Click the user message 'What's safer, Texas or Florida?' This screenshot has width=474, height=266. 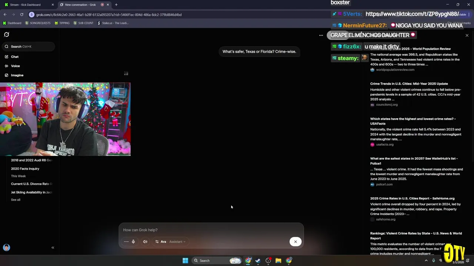click(x=259, y=52)
